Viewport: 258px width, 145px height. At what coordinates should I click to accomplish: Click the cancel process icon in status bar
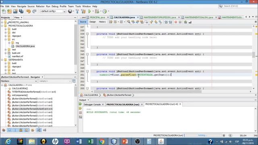[x=224, y=135]
